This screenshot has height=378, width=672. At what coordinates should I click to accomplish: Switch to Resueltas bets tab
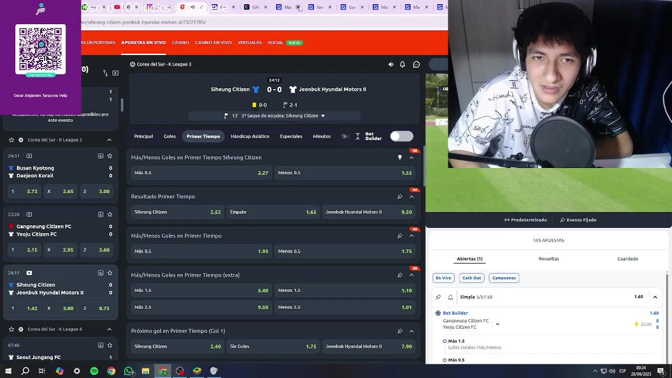[x=549, y=259]
